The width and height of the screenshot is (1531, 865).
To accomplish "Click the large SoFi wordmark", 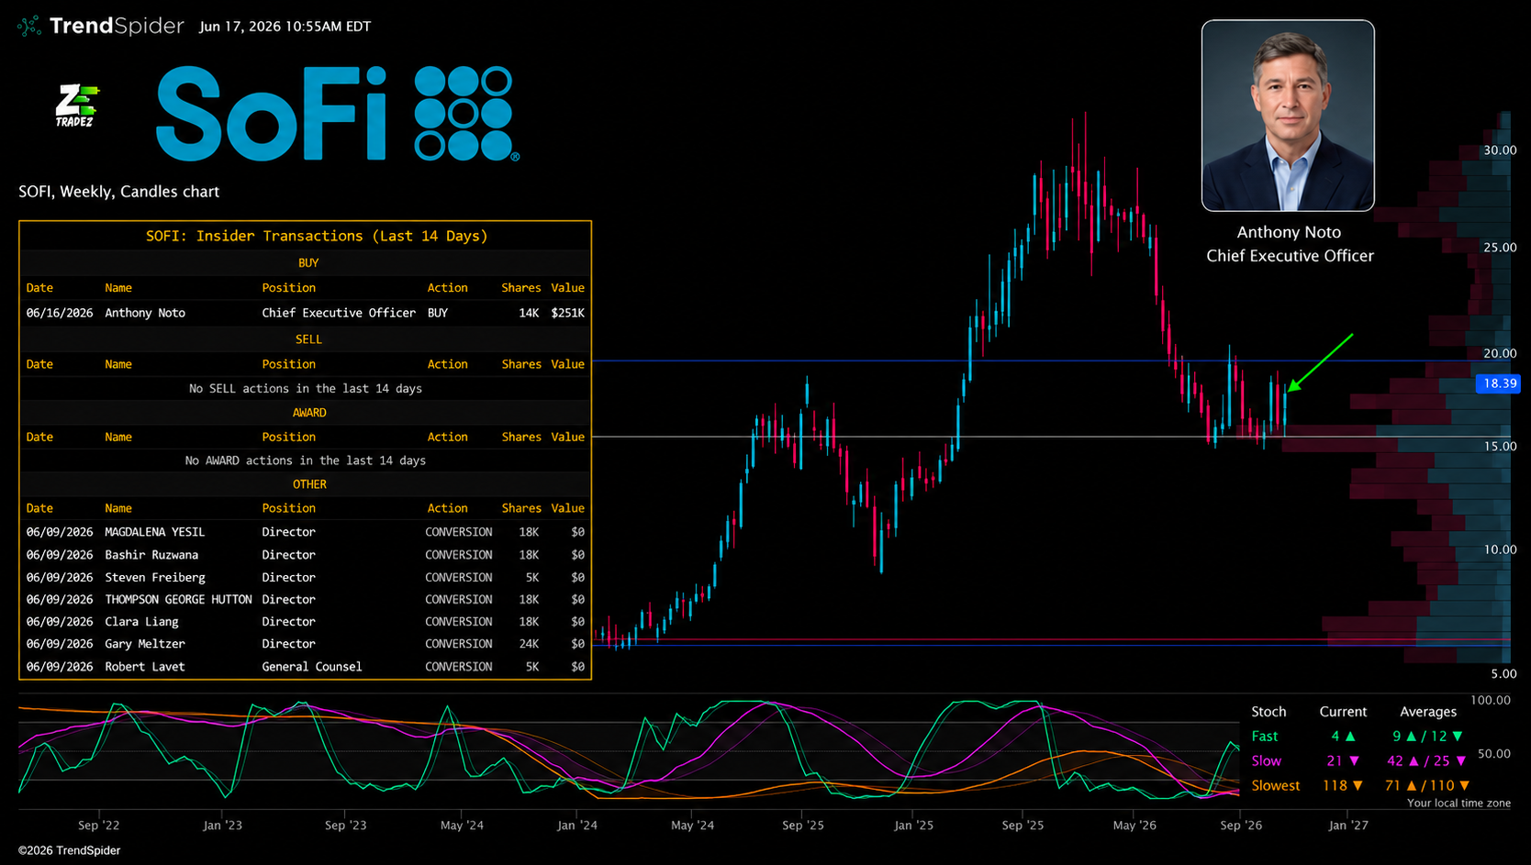I will pos(272,113).
